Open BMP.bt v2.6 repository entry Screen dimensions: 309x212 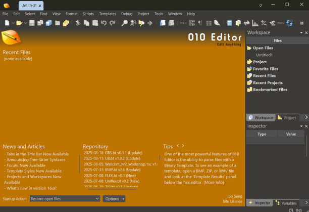click(x=112, y=170)
